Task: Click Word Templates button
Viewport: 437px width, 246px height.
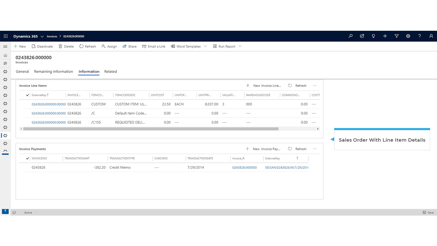Action: click(186, 46)
